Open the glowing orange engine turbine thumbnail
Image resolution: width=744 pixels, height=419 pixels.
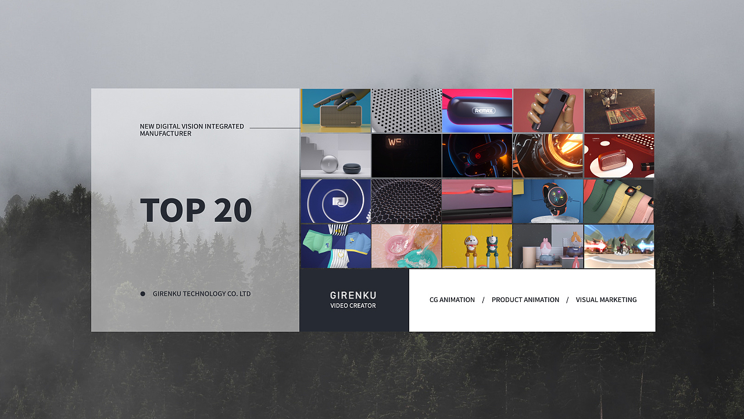[548, 155]
